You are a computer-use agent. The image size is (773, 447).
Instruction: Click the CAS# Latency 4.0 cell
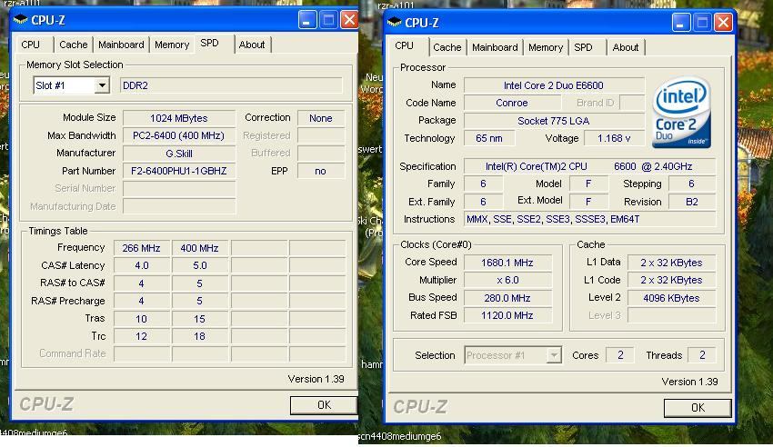(x=142, y=265)
